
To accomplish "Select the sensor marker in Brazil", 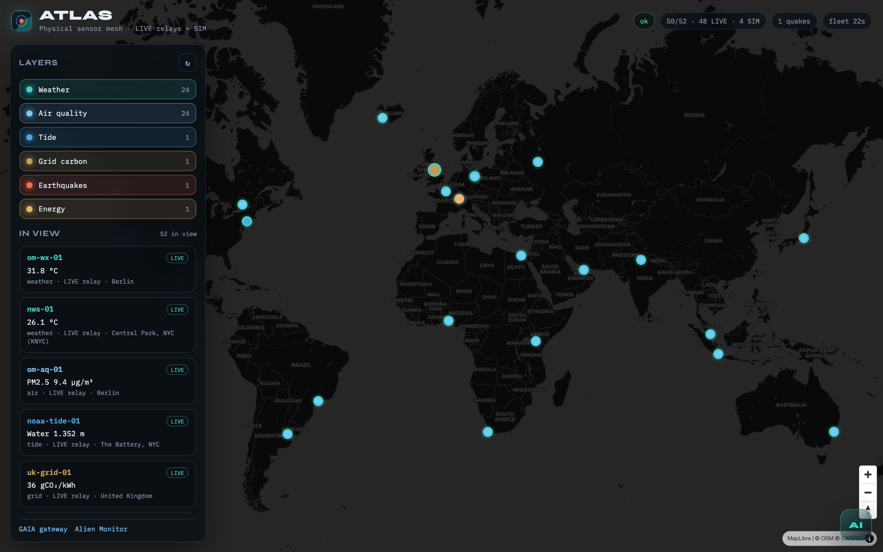I will pos(318,401).
